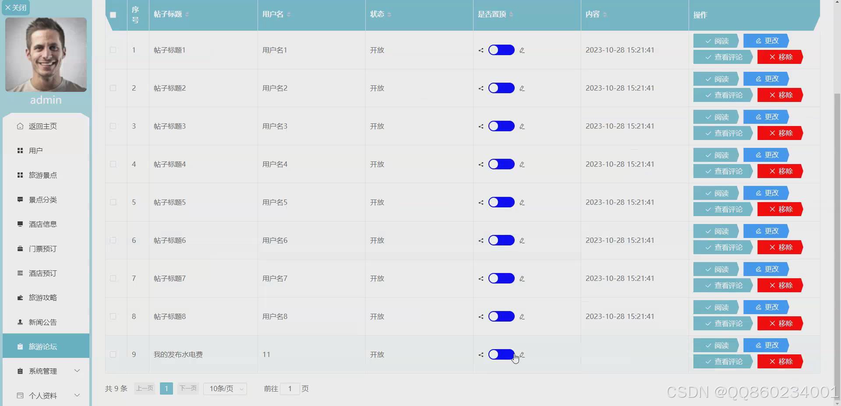
Task: Click the card icon beside 个人资料
Action: pos(20,395)
